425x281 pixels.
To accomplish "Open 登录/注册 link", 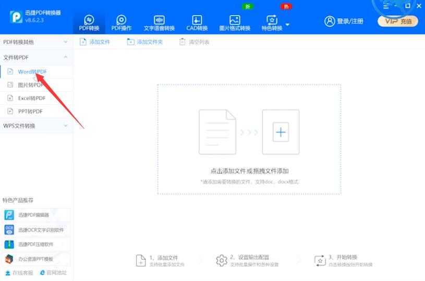I will [350, 21].
